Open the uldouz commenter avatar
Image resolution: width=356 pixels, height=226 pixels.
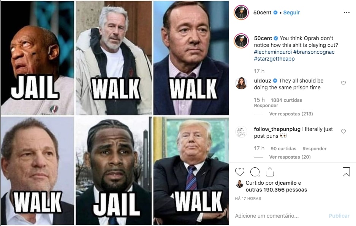pyautogui.click(x=241, y=83)
